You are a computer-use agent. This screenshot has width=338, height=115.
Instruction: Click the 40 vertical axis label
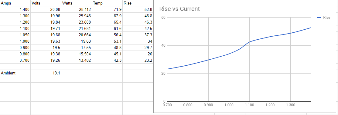[163, 46]
